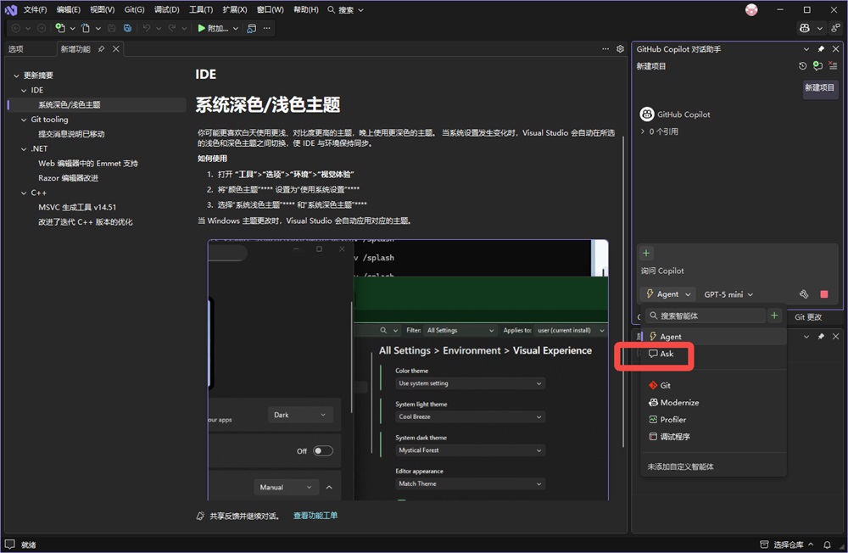Pin the 新增功能 tab
Image resolution: width=848 pixels, height=553 pixels.
[101, 49]
